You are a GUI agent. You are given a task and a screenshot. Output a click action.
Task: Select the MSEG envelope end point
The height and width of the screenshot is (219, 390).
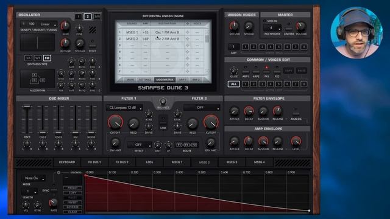tap(309, 211)
